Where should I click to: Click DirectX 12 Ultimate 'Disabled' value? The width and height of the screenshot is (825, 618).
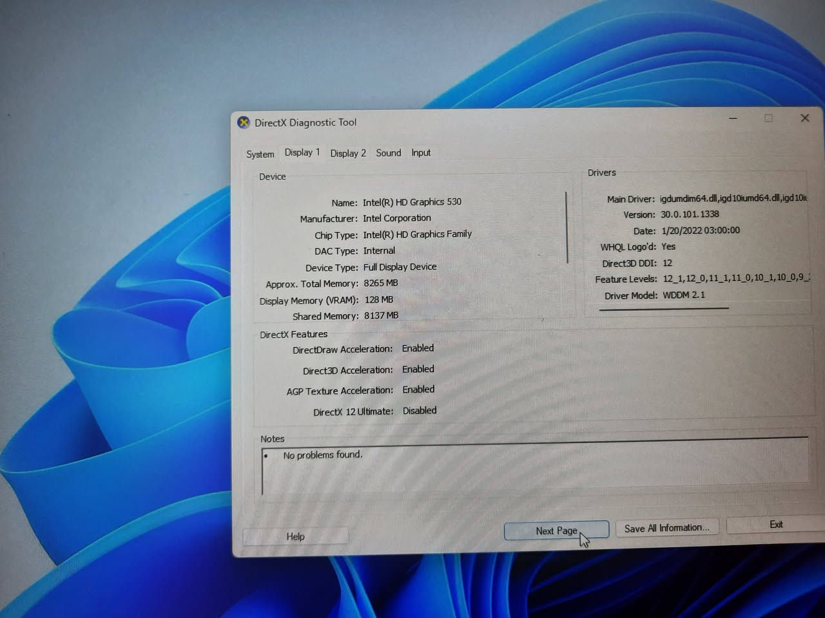pos(420,410)
